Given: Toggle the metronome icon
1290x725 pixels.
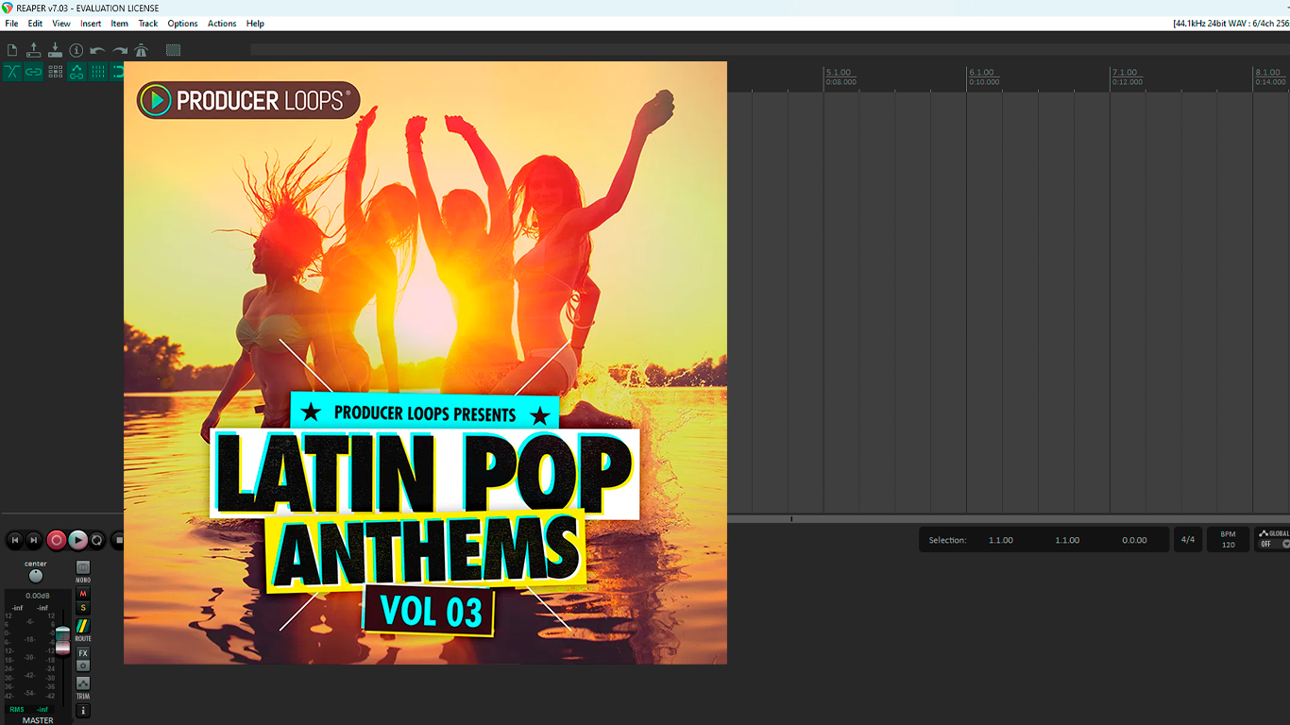Looking at the screenshot, I should (142, 50).
